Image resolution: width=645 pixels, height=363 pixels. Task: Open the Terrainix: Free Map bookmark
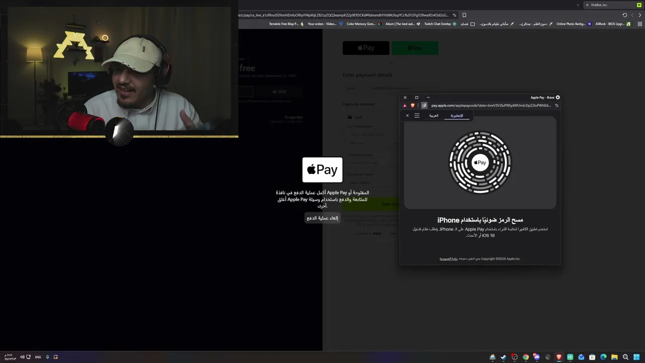(286, 24)
